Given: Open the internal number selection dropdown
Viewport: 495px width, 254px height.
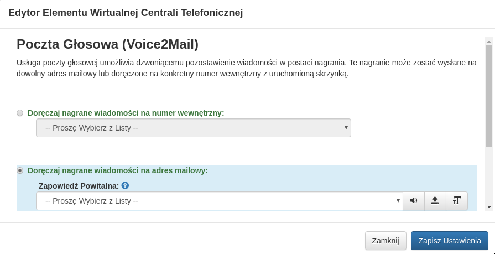Looking at the screenshot, I should (193, 128).
